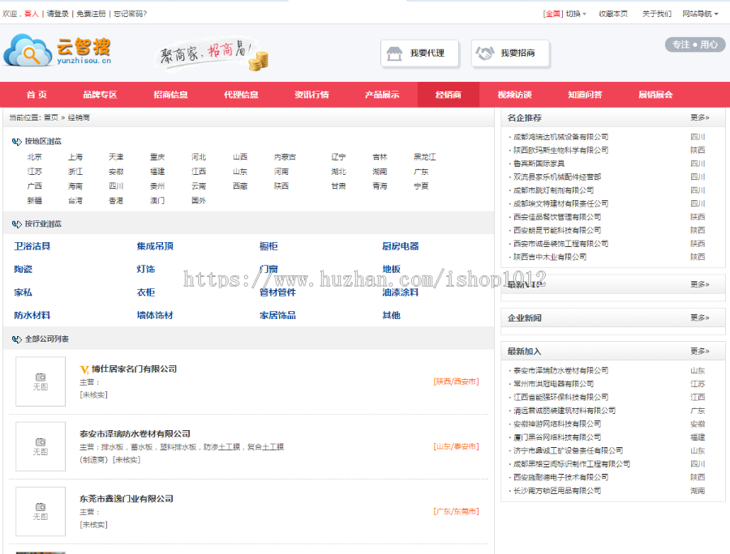Filter by region 北京
This screenshot has height=554, width=730.
[34, 157]
